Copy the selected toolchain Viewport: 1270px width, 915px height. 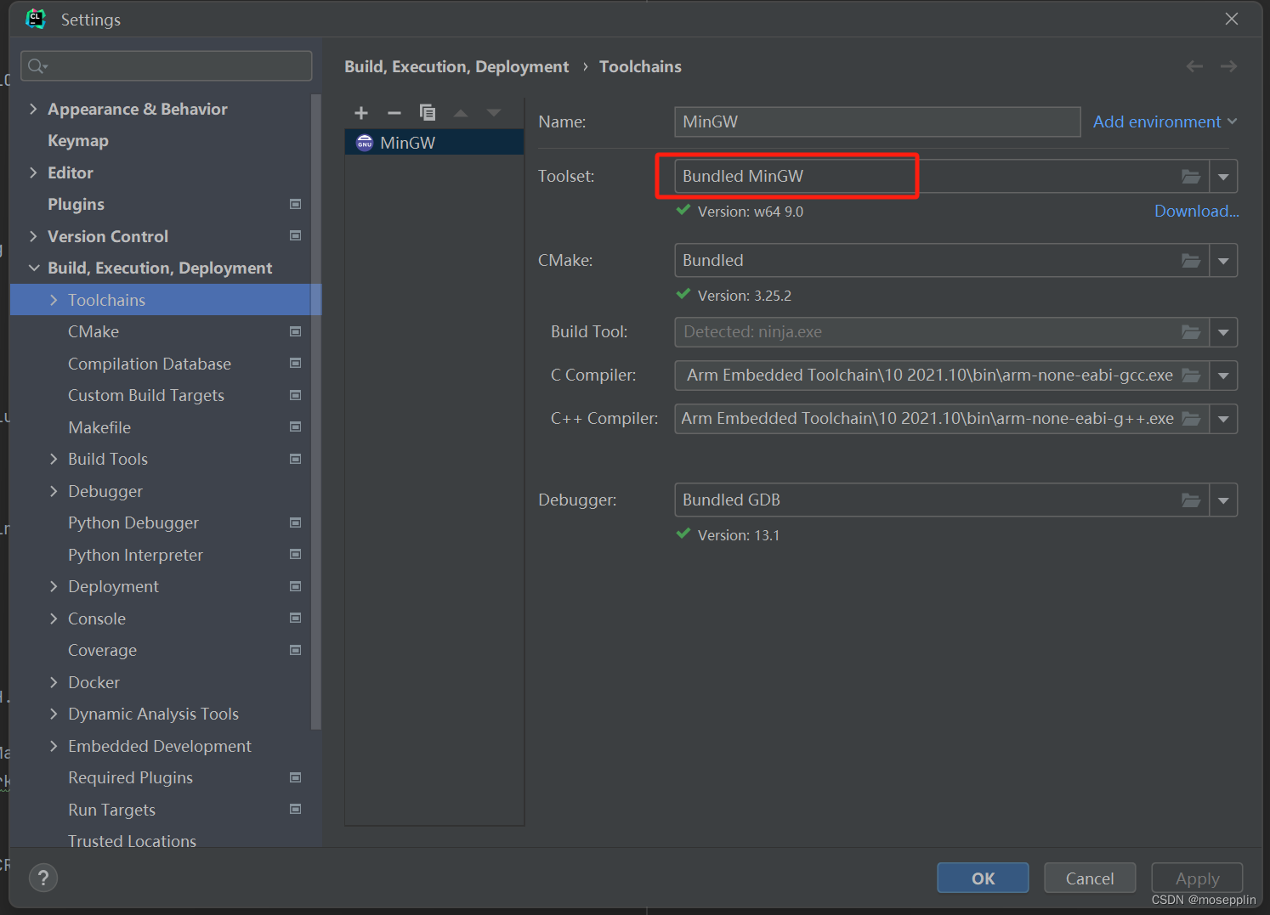pyautogui.click(x=428, y=113)
